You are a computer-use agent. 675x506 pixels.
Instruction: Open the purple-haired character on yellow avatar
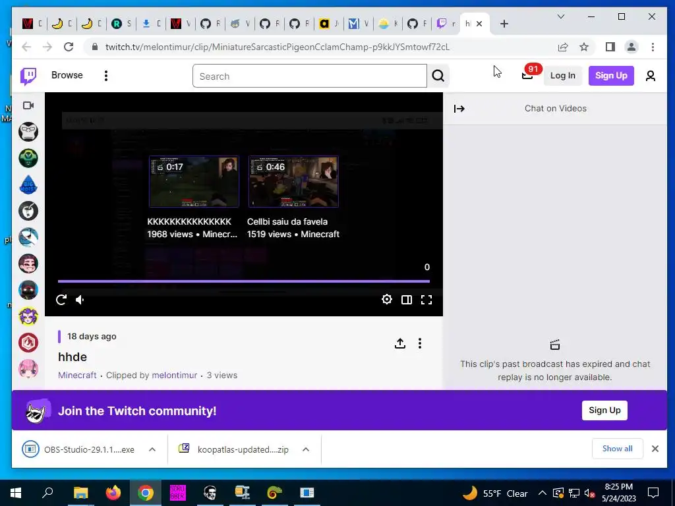(28, 316)
